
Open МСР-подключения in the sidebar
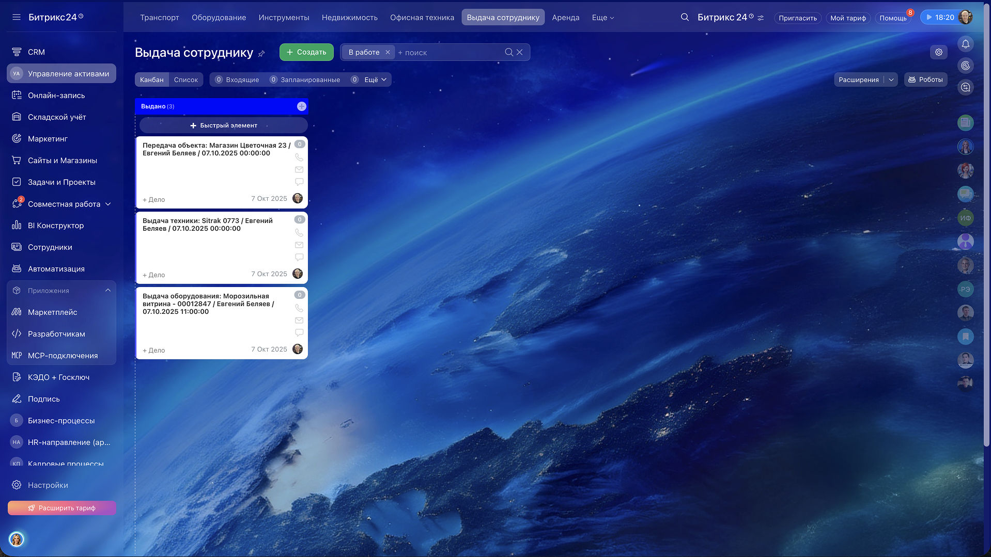61,356
